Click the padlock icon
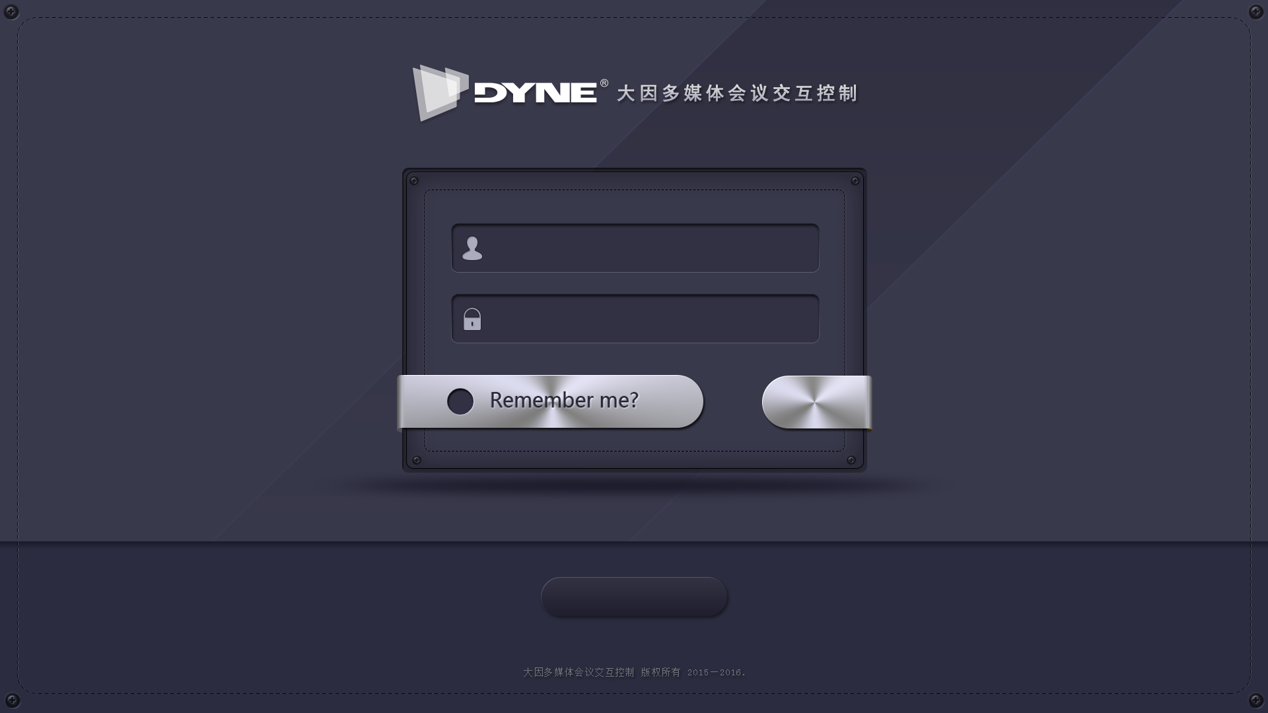 pos(472,319)
